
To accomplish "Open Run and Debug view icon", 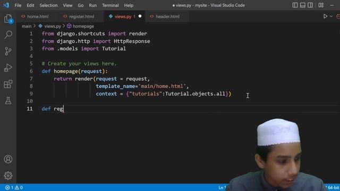I will pos(8,67).
